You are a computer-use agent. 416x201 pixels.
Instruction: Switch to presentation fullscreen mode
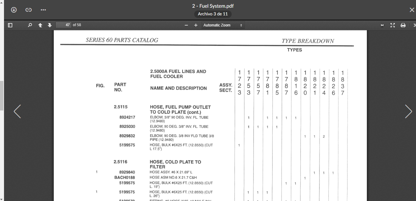393,25
